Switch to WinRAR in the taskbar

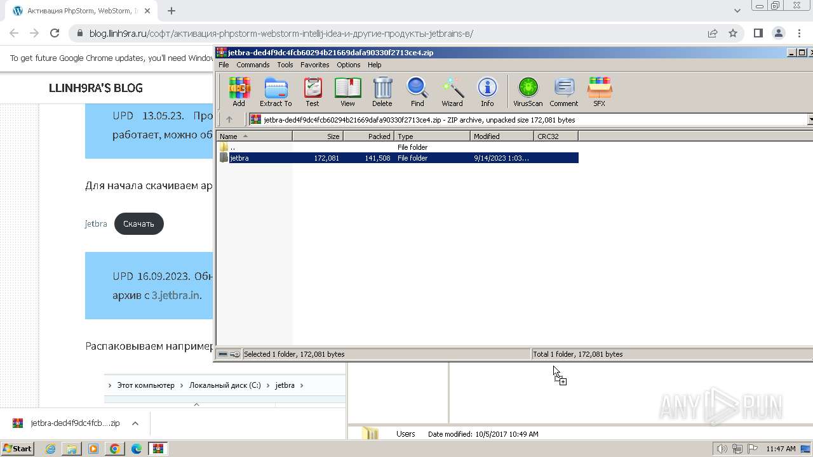point(158,449)
